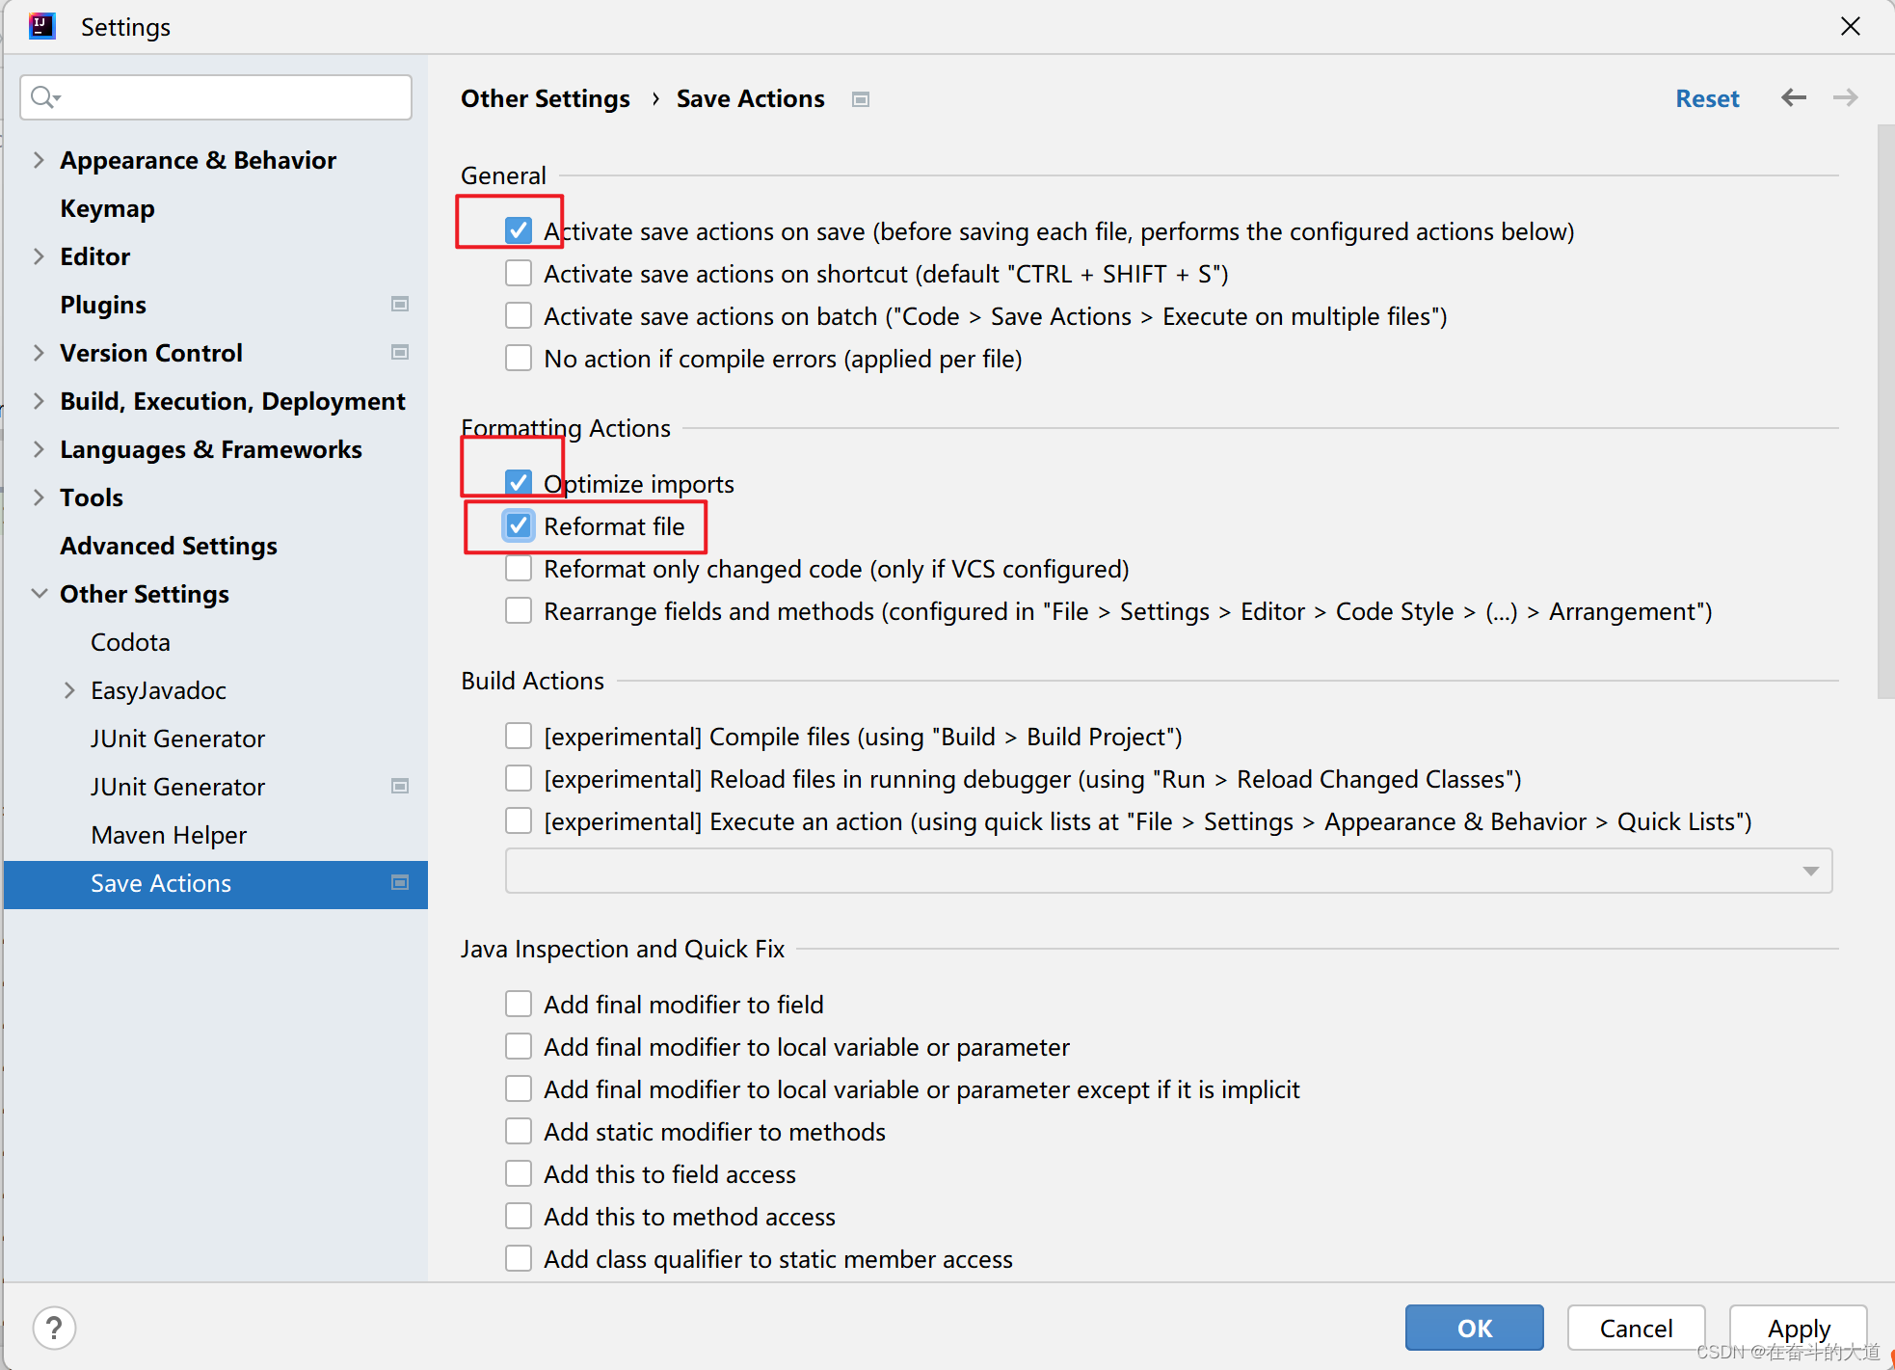Click the help question mark icon bottom left

[x=55, y=1328]
